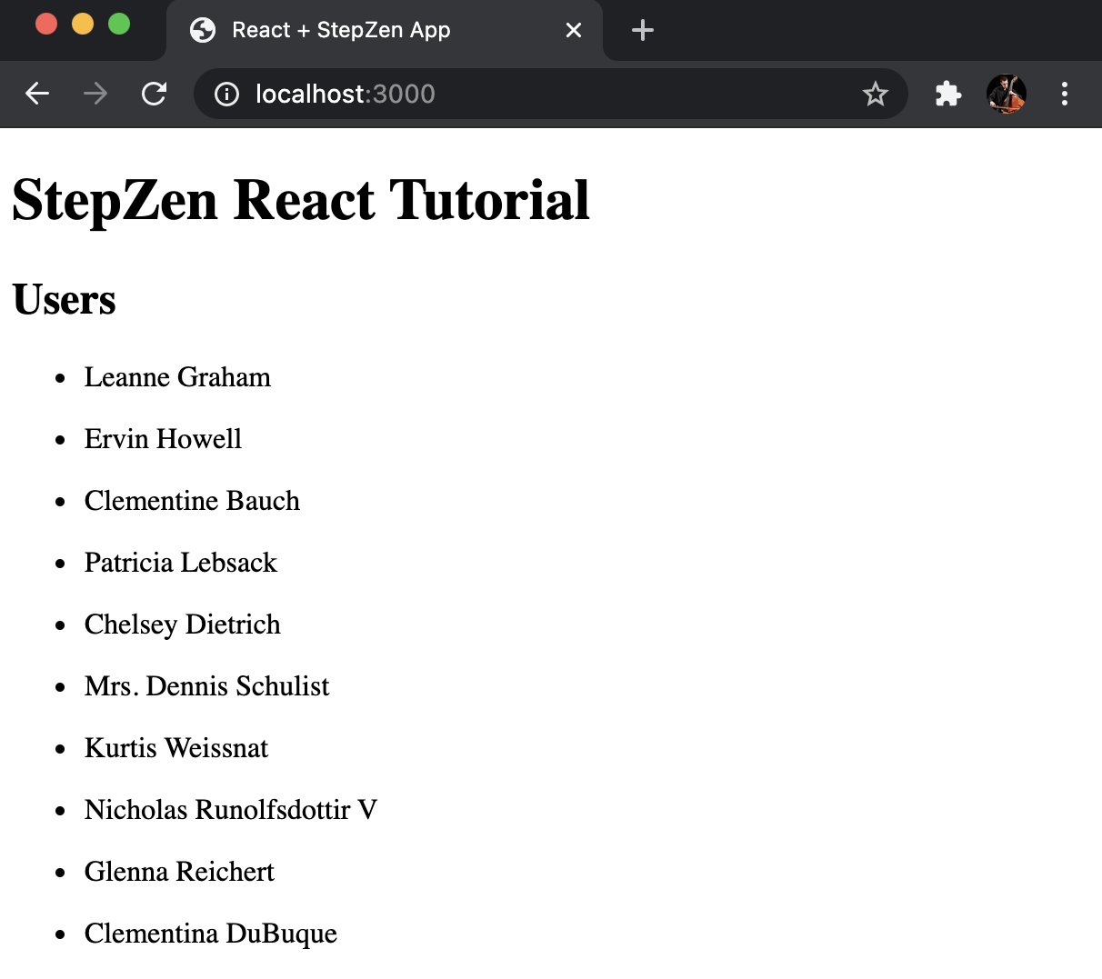The image size is (1102, 979).
Task: Select the React + StepZen App tab
Action: (364, 30)
